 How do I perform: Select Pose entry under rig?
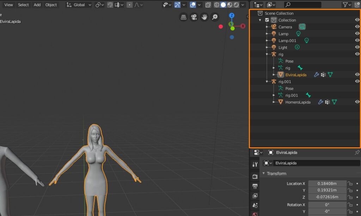pos(289,61)
